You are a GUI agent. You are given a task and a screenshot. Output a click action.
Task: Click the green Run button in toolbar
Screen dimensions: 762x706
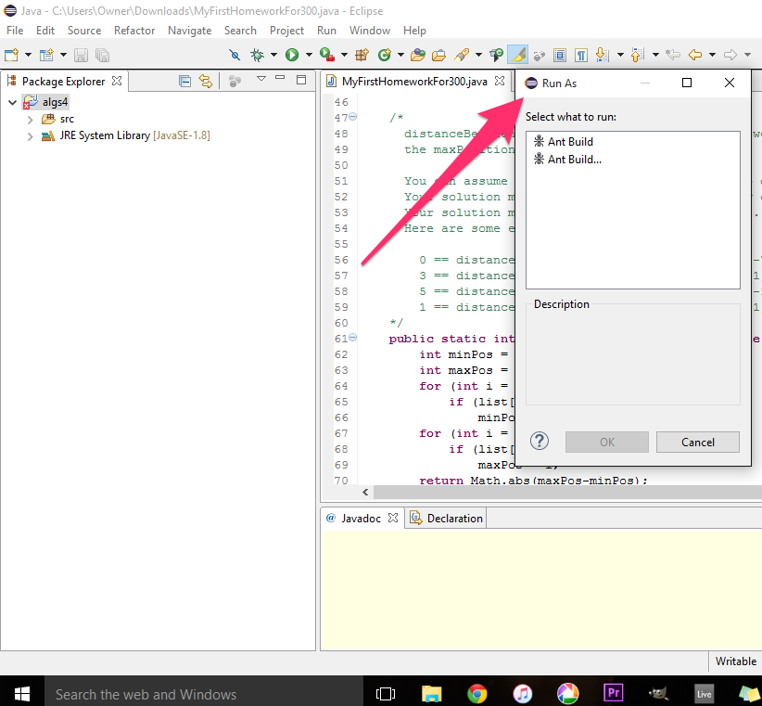pyautogui.click(x=292, y=55)
